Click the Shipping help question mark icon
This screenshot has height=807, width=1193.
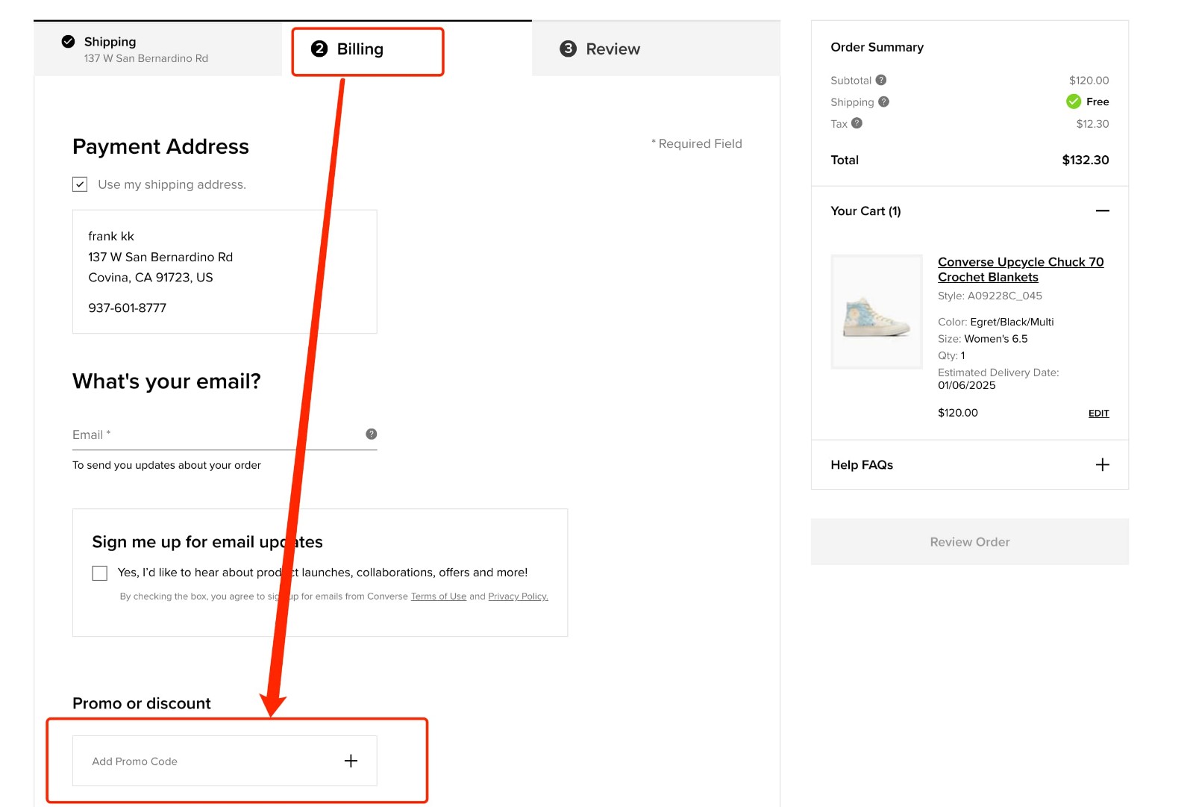[883, 102]
